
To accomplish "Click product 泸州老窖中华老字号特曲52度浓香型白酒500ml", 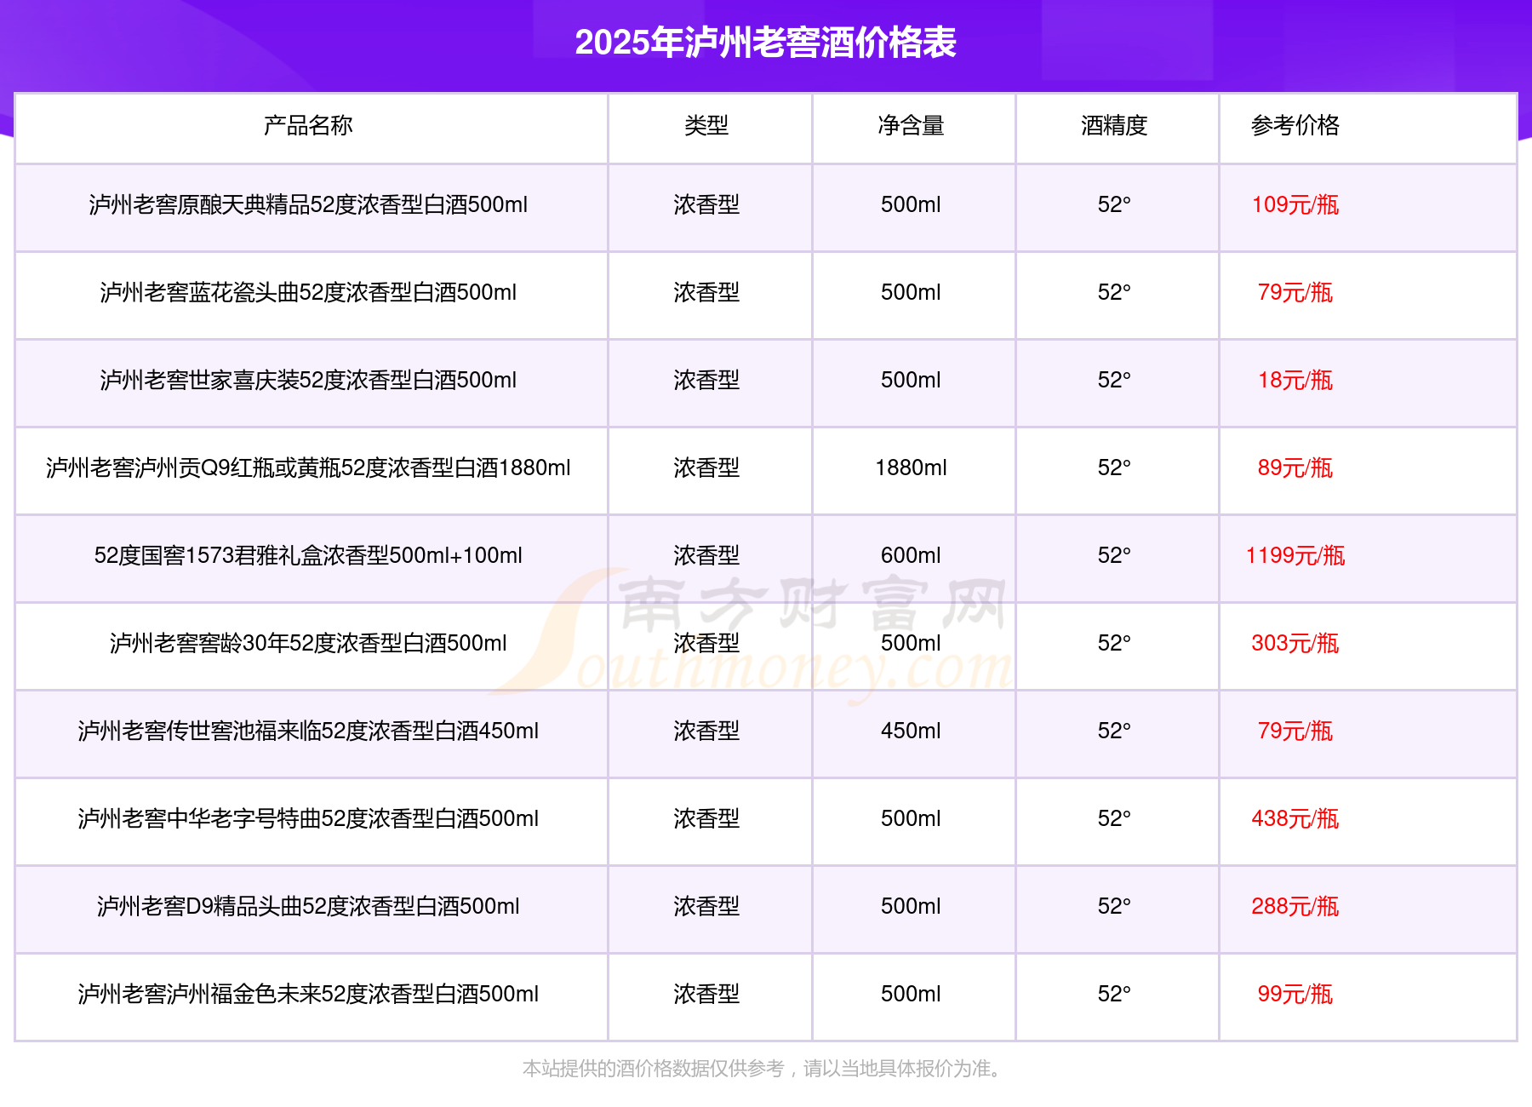I will tap(308, 818).
